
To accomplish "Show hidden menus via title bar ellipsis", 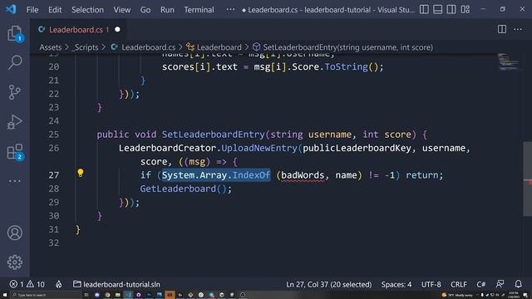I will pos(230,9).
